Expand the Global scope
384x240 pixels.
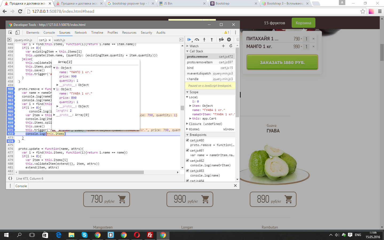click(187, 129)
